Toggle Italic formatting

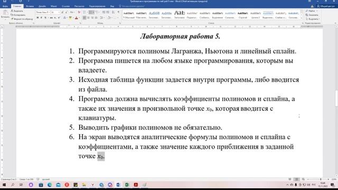click(41, 18)
